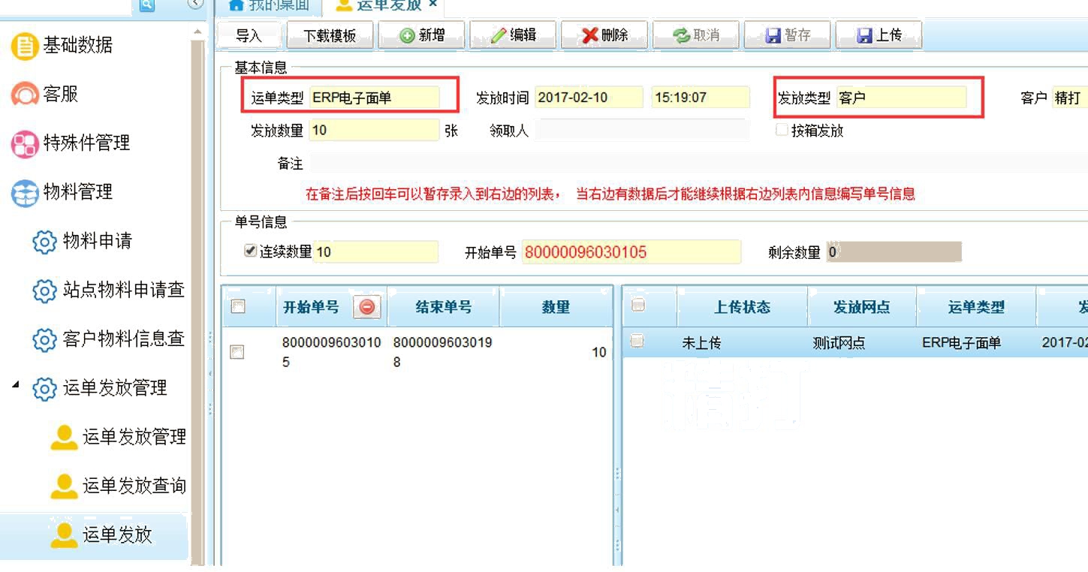The height and width of the screenshot is (572, 1088).
Task: Click the 导入 import button
Action: coord(249,35)
